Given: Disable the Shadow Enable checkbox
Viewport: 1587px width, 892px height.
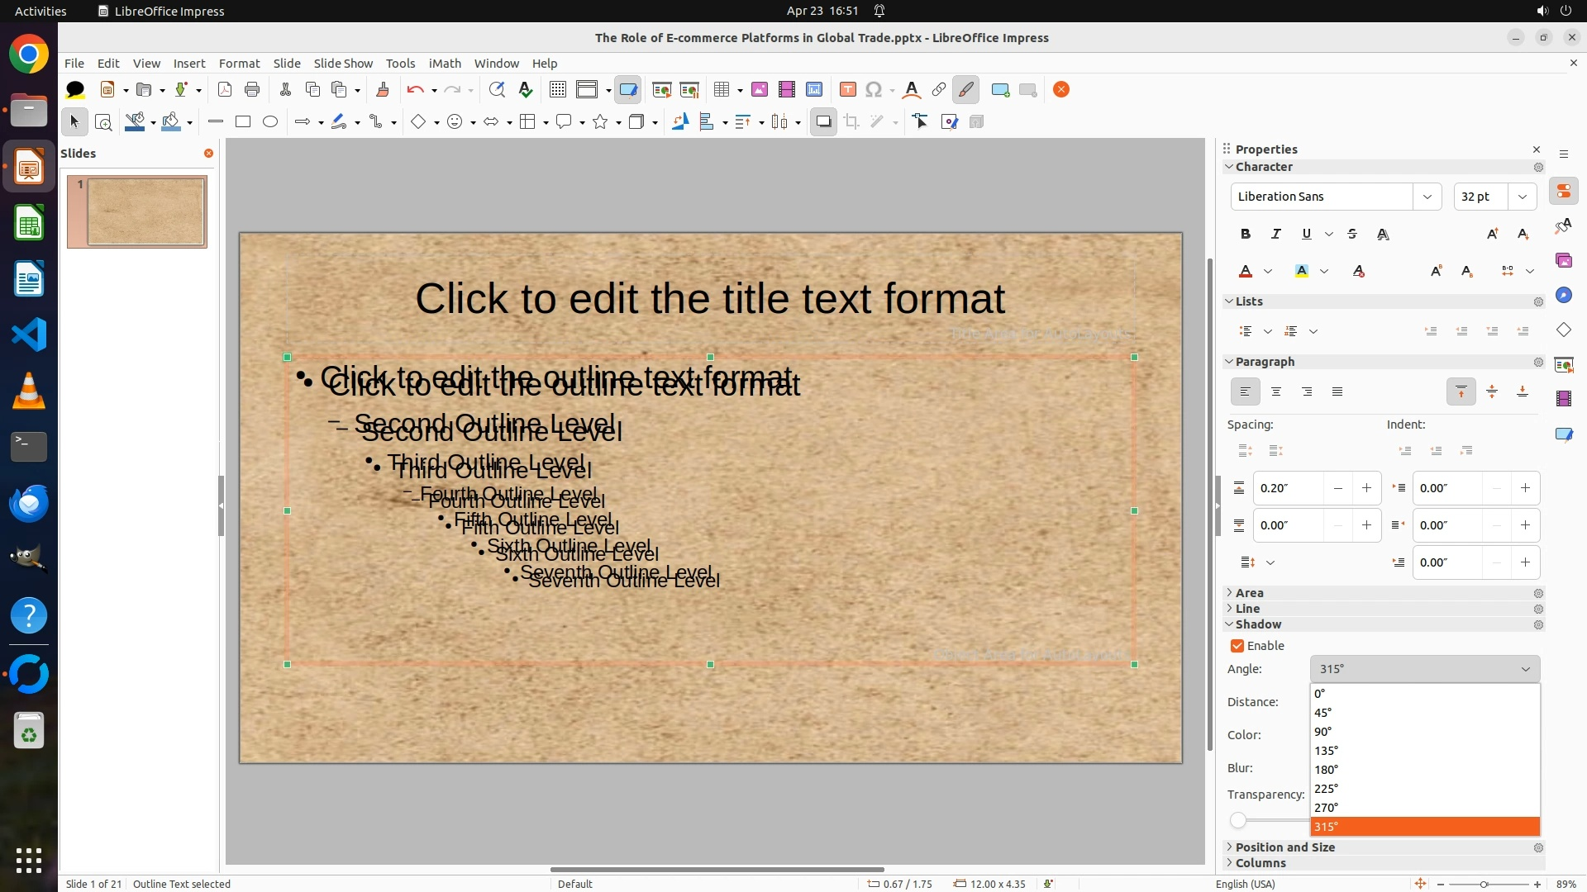Looking at the screenshot, I should pyautogui.click(x=1237, y=646).
